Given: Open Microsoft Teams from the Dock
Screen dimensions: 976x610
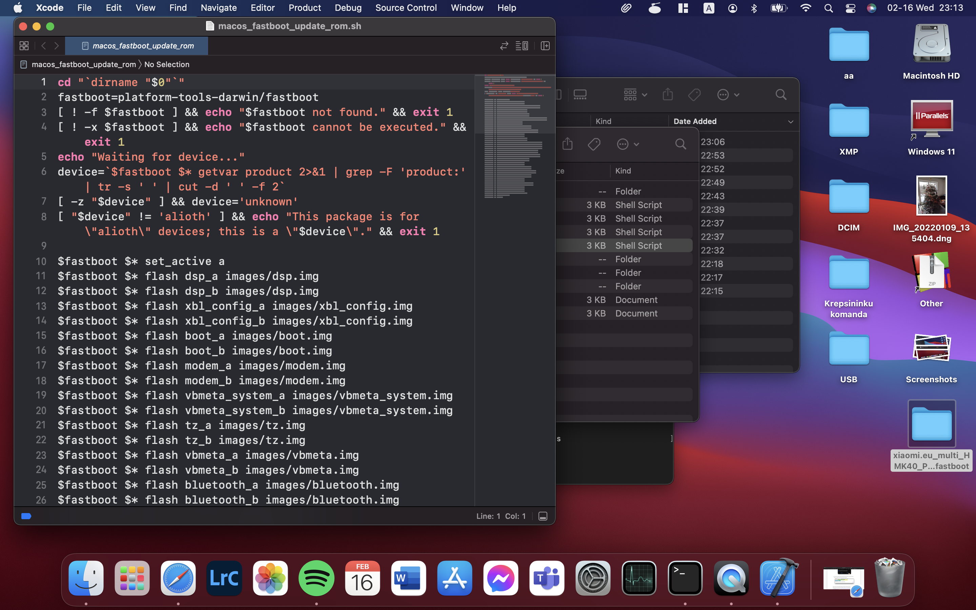Looking at the screenshot, I should coord(547,578).
